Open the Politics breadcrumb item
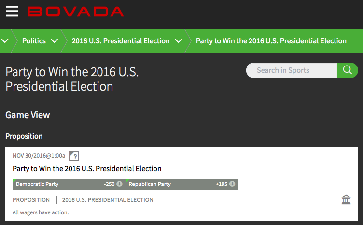 (34, 41)
